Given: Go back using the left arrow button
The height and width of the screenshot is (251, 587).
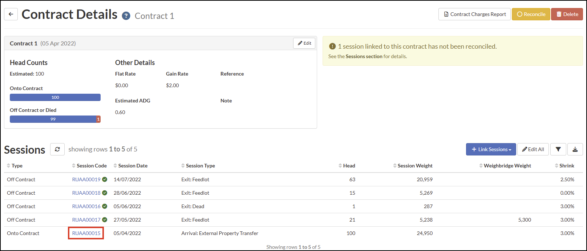Looking at the screenshot, I should coord(11,14).
